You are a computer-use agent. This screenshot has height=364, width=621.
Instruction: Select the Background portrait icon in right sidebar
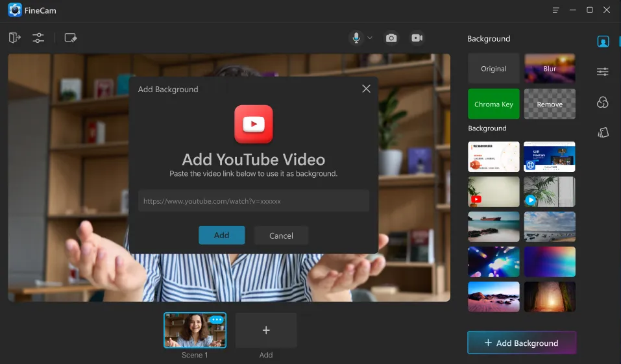(x=603, y=42)
